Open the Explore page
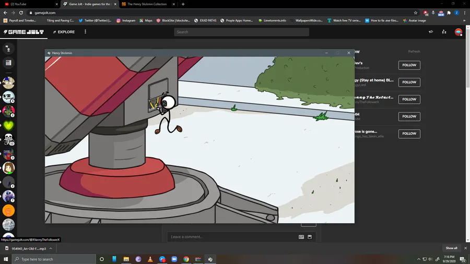 [x=64, y=32]
